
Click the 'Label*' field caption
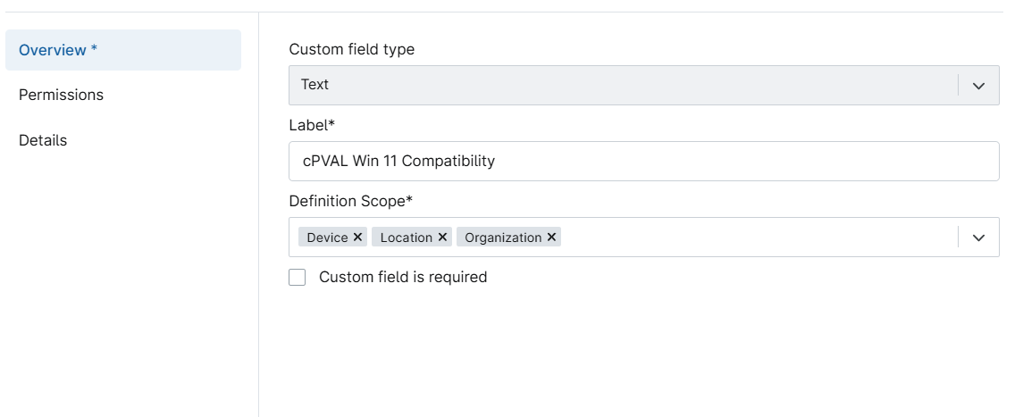click(x=312, y=125)
